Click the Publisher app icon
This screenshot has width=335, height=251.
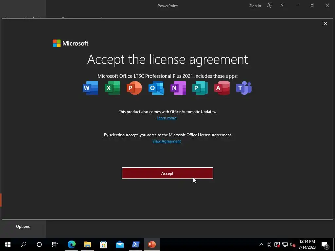pos(200,88)
